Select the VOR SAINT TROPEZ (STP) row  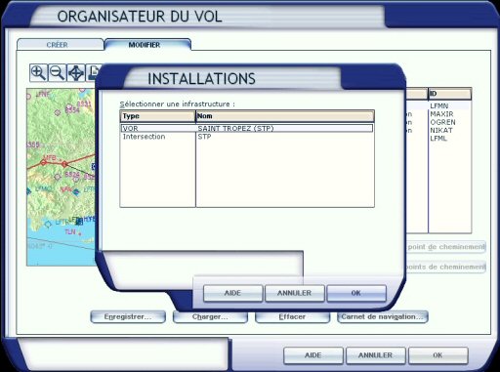coord(247,128)
